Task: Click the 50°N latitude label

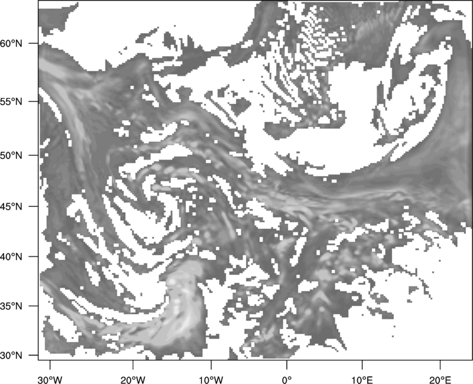Action: [x=11, y=155]
